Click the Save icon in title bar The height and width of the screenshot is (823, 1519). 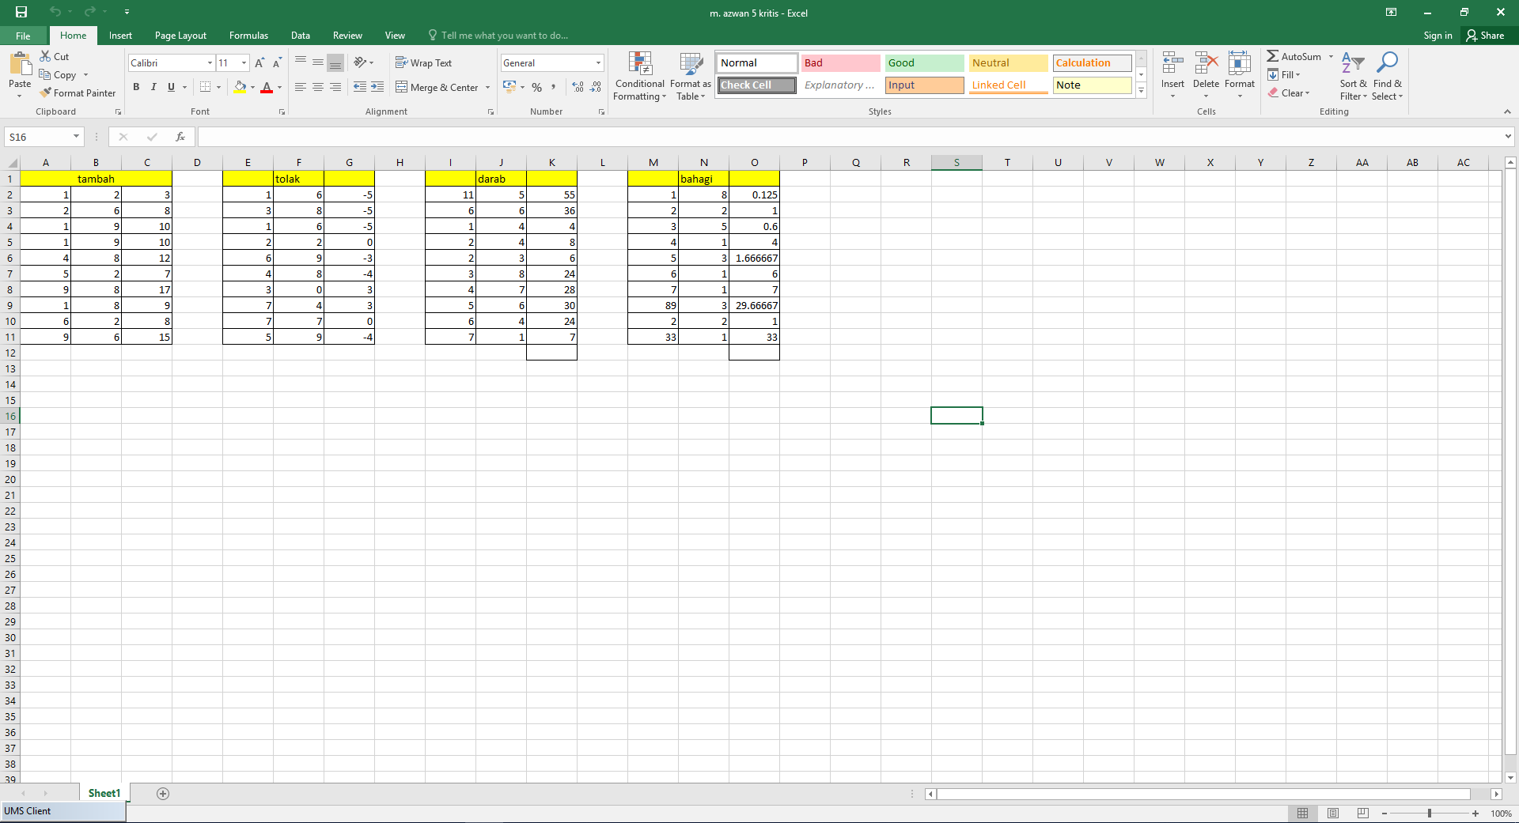point(21,12)
